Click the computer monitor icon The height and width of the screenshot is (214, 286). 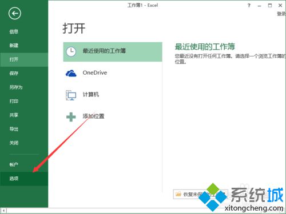pos(71,95)
